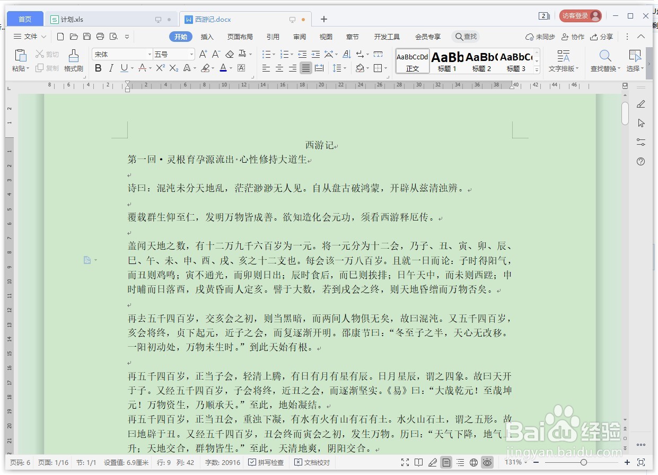Viewport: 658px width, 475px height.
Task: Open the font name dropdown (宋体)
Action: 150,55
